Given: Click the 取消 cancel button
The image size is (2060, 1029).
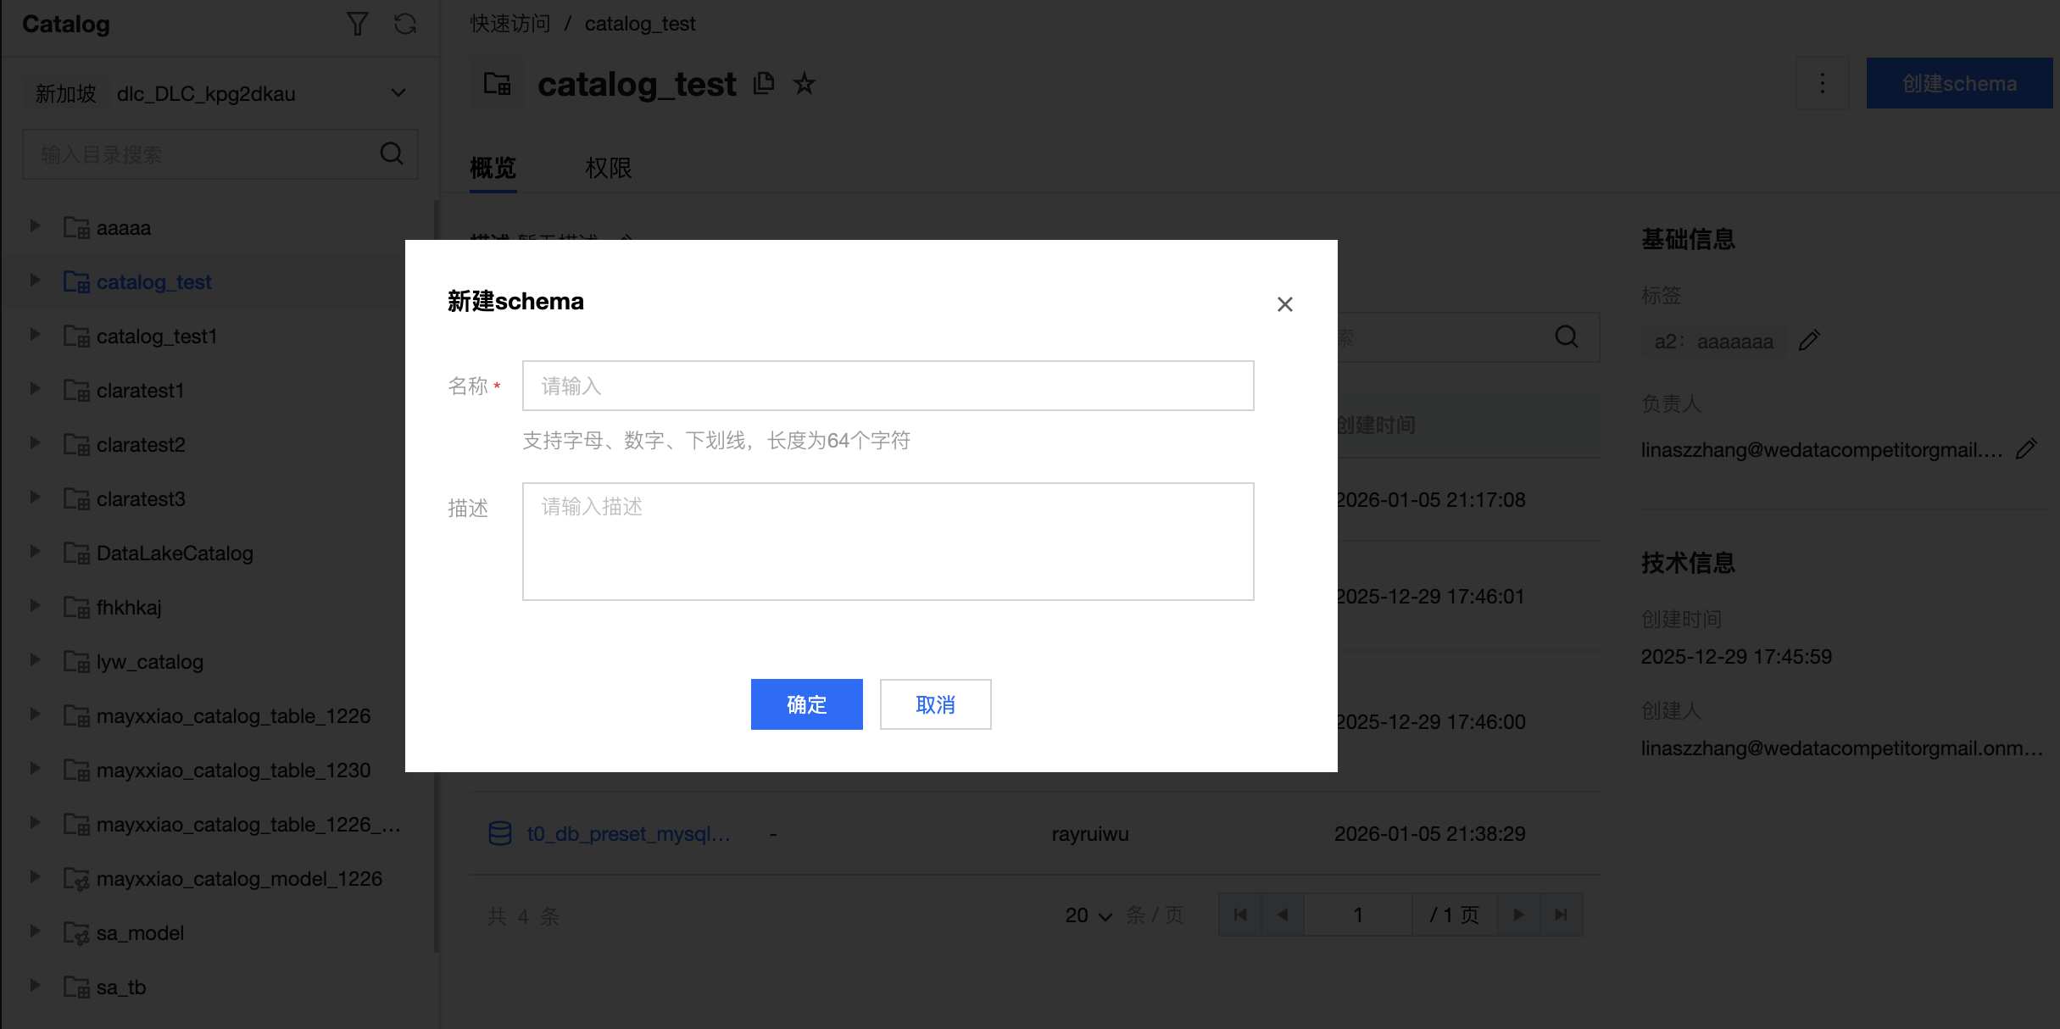Looking at the screenshot, I should (x=935, y=704).
